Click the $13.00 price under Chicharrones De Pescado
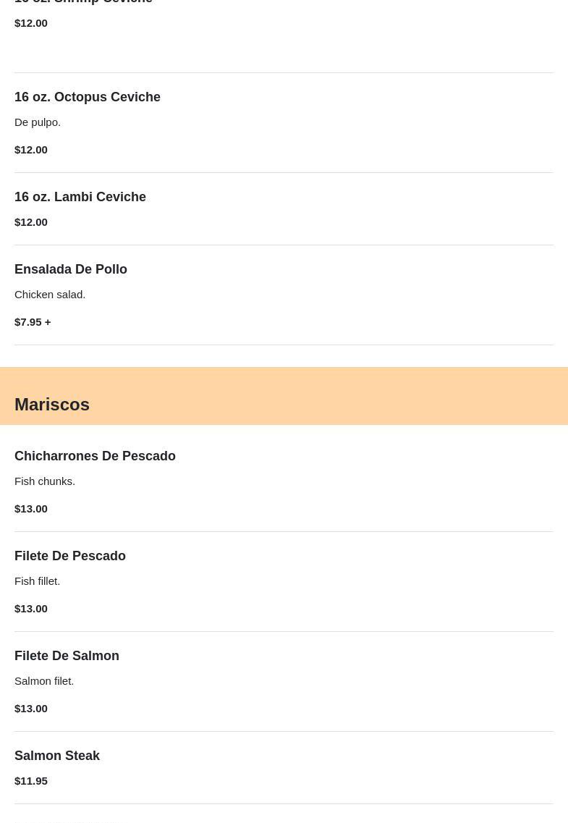 [x=31, y=508]
